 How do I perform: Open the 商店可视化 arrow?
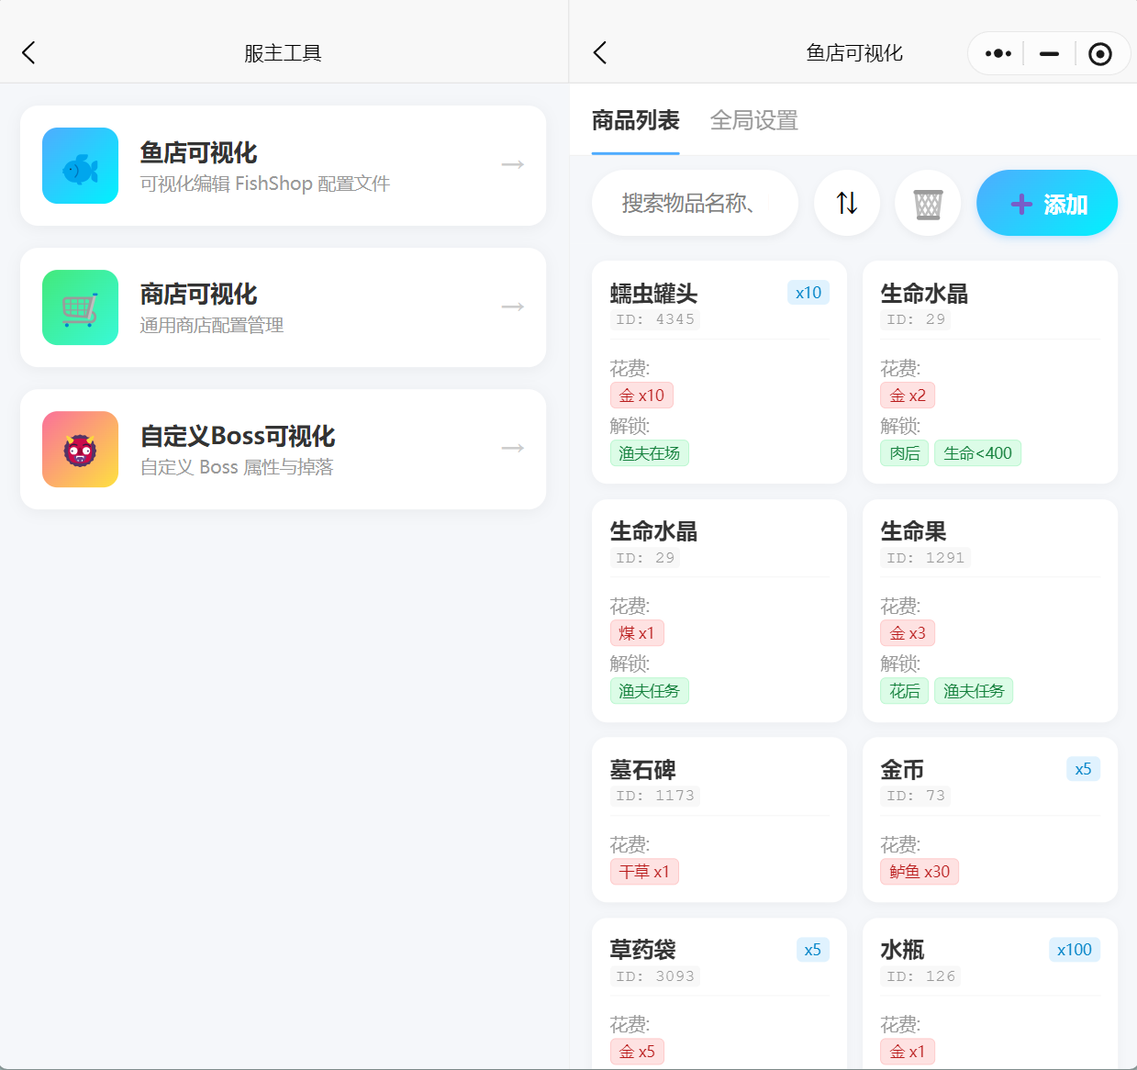[x=512, y=307]
